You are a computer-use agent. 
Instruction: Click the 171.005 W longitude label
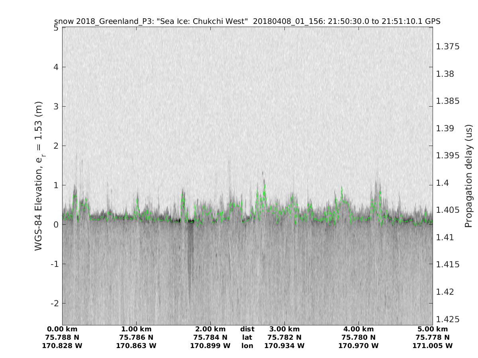(433, 346)
